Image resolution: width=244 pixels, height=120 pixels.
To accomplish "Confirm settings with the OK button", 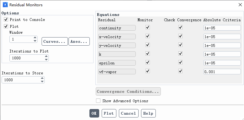I will (x=94, y=113).
